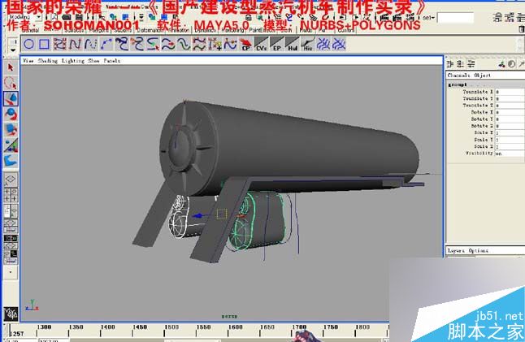Click frame 1350 on the time slider
This screenshot has height=342, width=525.
pyautogui.click(x=76, y=327)
